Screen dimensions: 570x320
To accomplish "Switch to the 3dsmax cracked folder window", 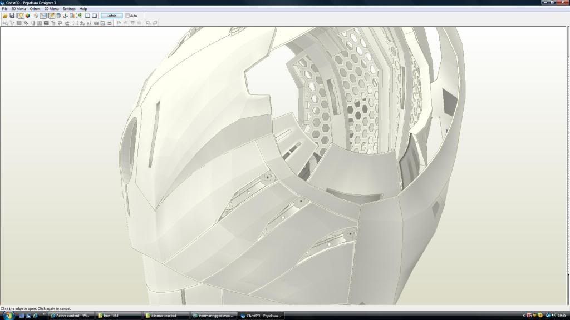I will coord(166,316).
